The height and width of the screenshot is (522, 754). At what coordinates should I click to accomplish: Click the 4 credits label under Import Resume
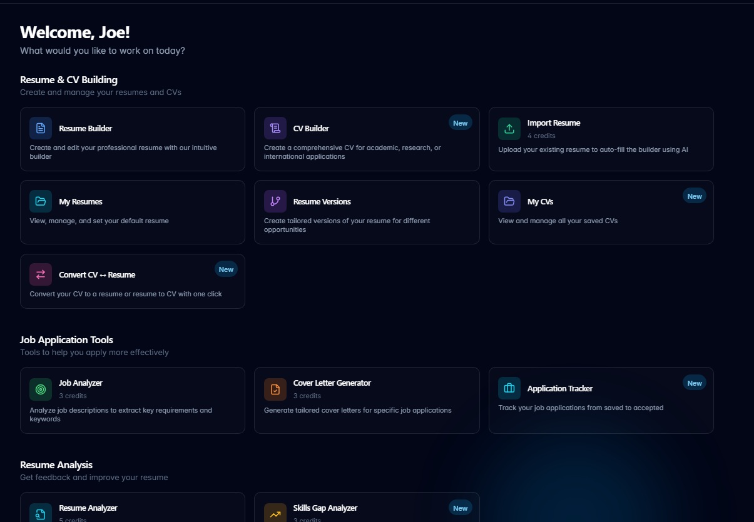[x=541, y=135]
